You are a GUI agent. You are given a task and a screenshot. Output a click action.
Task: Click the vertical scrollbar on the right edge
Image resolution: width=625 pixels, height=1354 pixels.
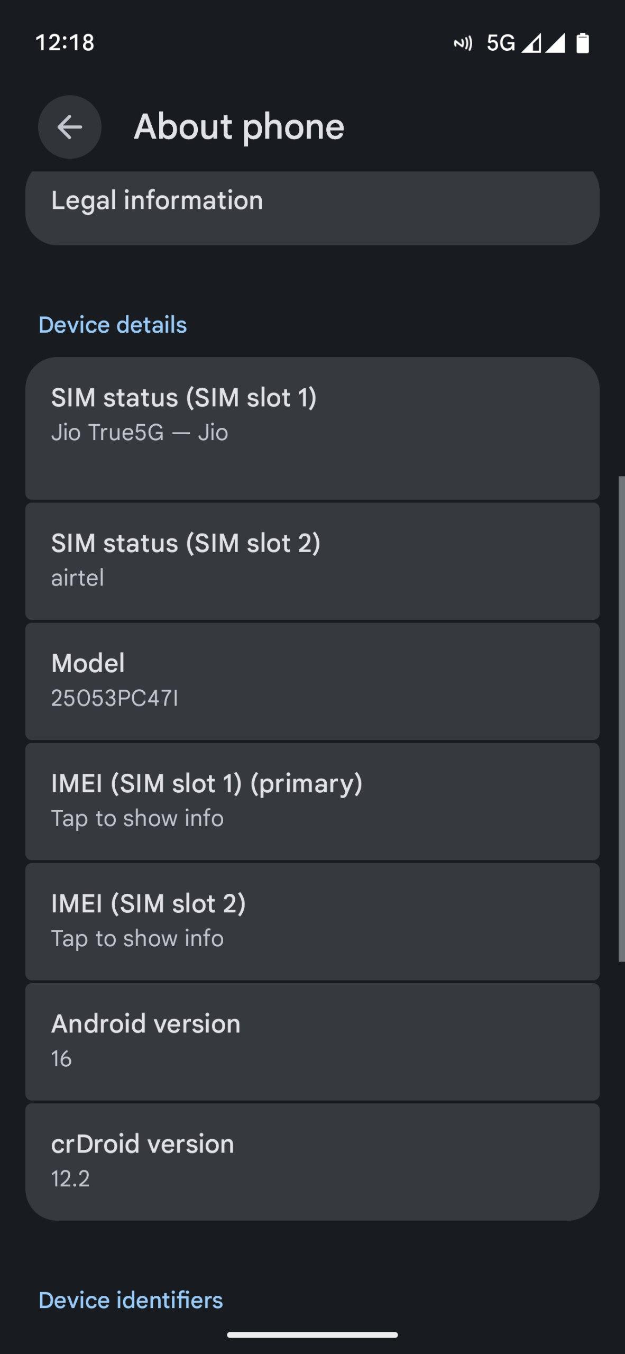[621, 719]
